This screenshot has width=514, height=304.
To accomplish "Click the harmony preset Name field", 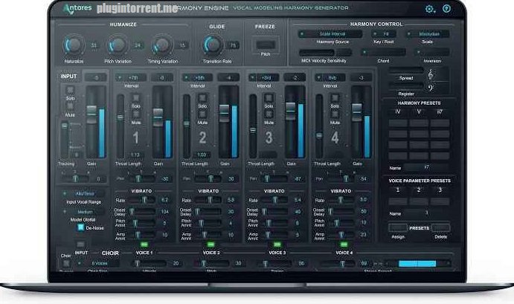I will point(426,167).
